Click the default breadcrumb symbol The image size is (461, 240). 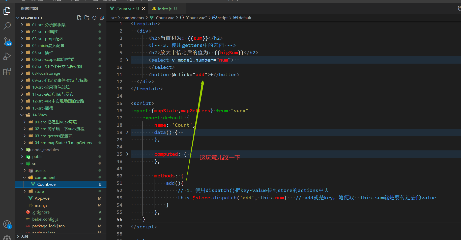coord(242,18)
